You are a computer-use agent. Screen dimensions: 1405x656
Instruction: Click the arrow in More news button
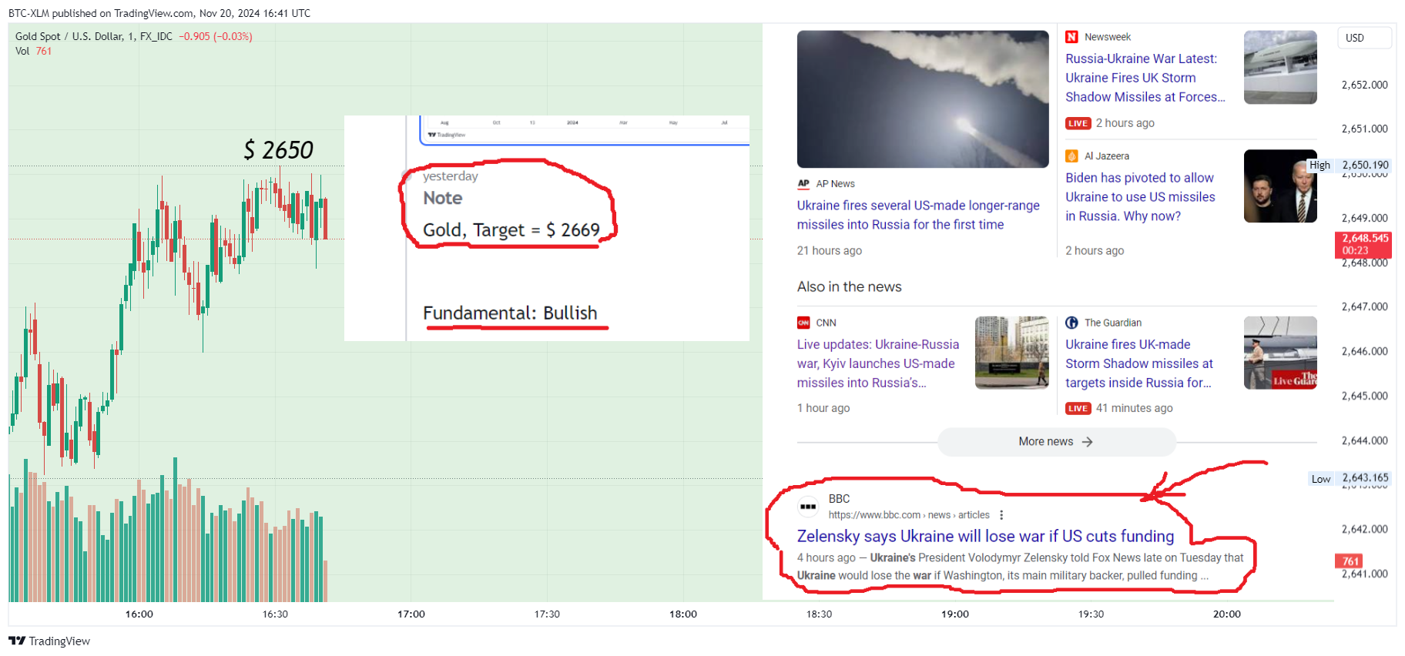pyautogui.click(x=1087, y=442)
